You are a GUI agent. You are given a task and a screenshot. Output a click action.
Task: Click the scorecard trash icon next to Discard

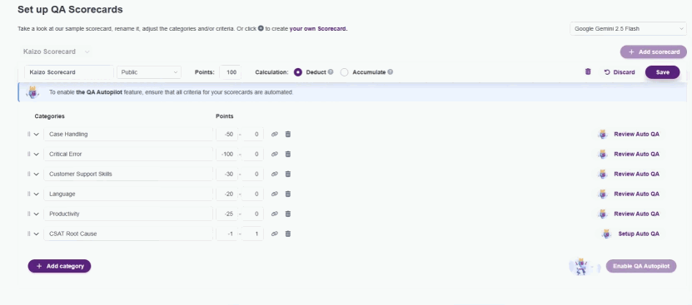[x=588, y=71]
